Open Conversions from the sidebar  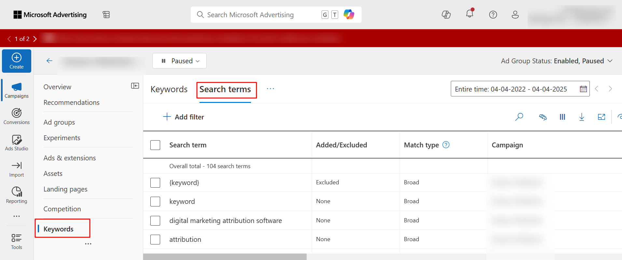point(17,116)
